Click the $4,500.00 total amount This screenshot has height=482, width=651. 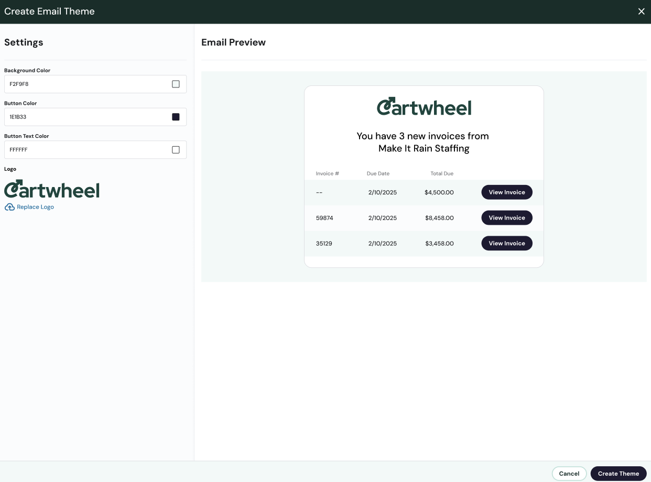[439, 192]
